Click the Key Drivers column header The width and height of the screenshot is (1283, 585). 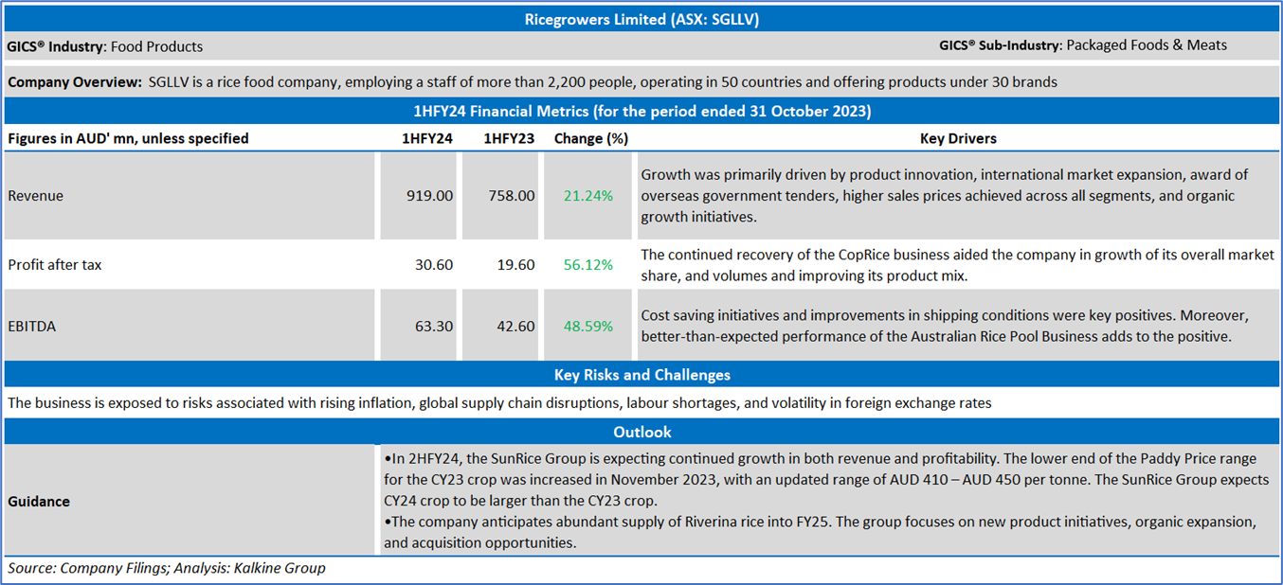(x=958, y=138)
